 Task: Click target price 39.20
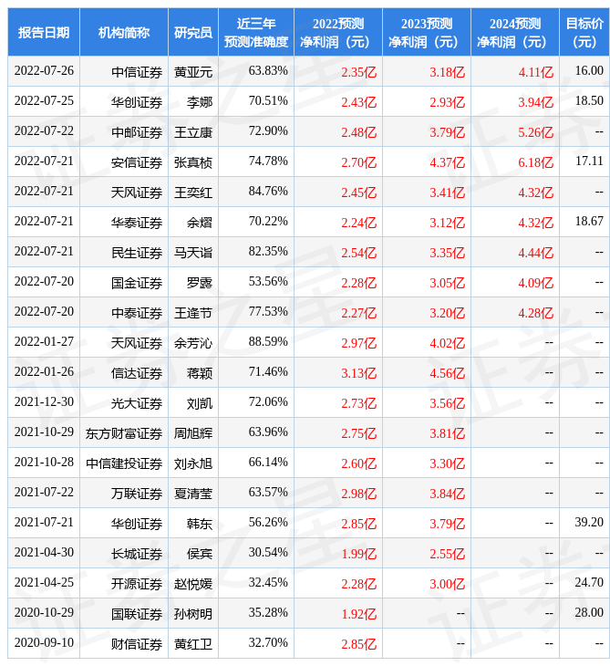(589, 523)
